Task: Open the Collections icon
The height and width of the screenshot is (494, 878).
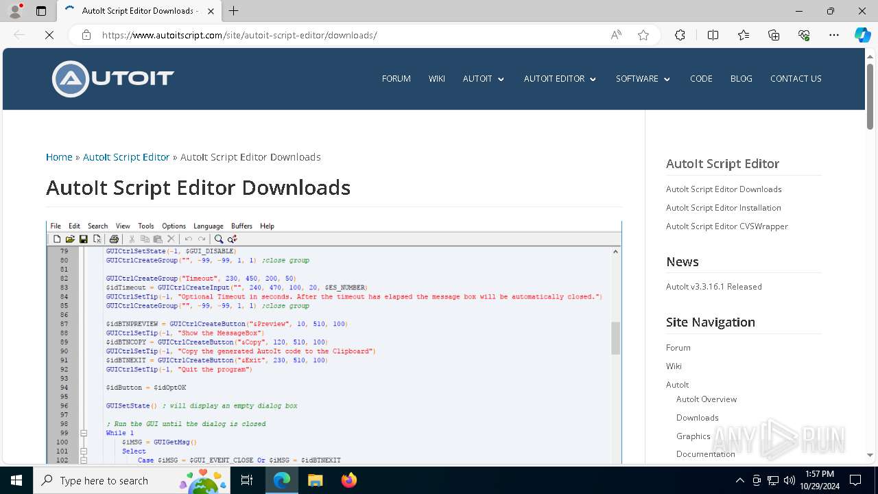Action: coord(774,35)
